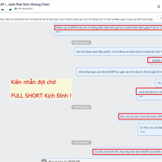Click the Có 90.x cho cả nhà message
162x162 pixels.
click(x=150, y=129)
